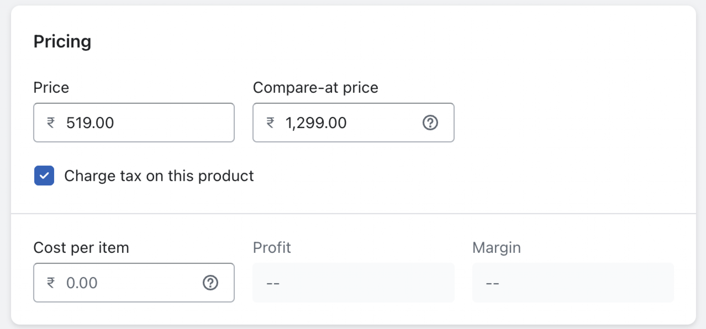
Task: Click the Pricing section heading
Action: click(62, 41)
